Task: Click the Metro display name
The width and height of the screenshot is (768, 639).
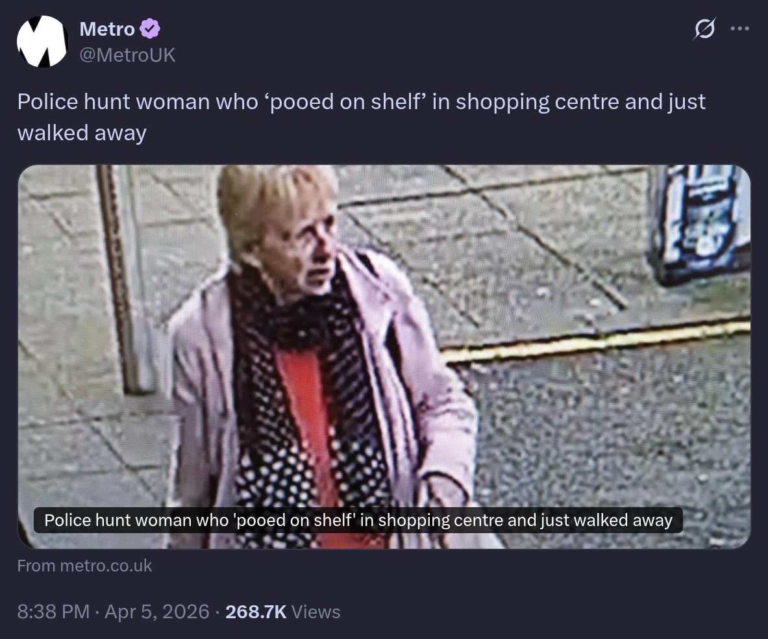Action: tap(106, 29)
